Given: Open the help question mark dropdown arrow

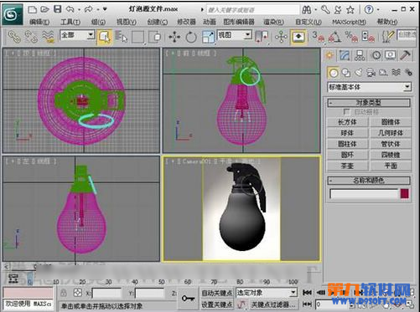Looking at the screenshot, I should 378,10.
